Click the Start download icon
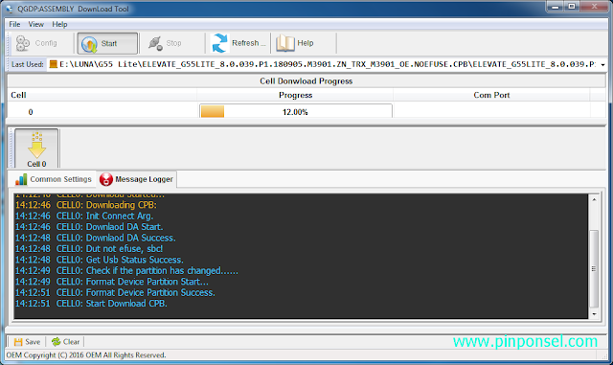Viewport: 613px width, 365px height. [89, 44]
